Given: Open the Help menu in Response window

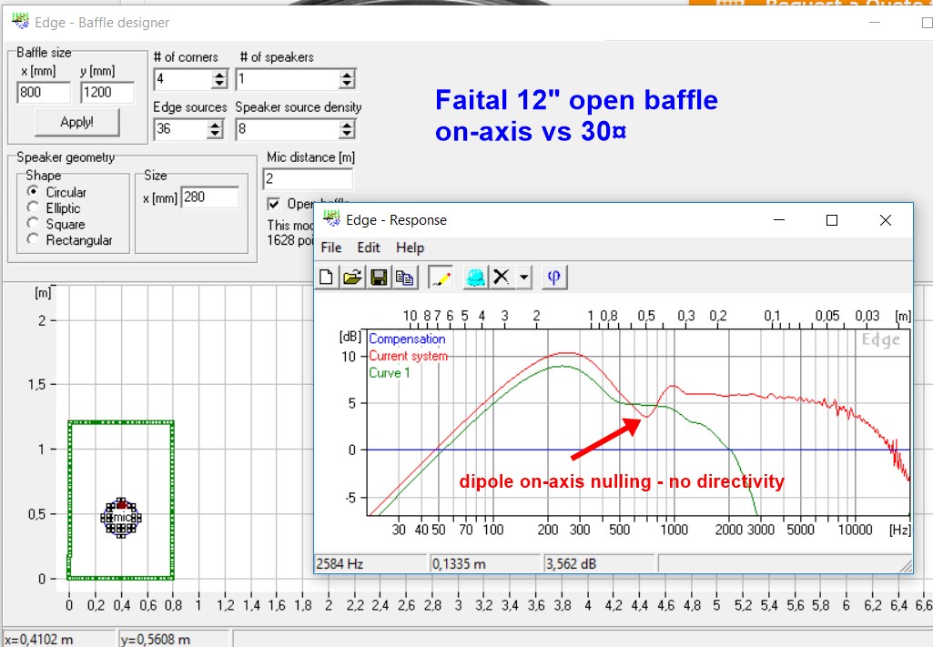Looking at the screenshot, I should [x=410, y=248].
